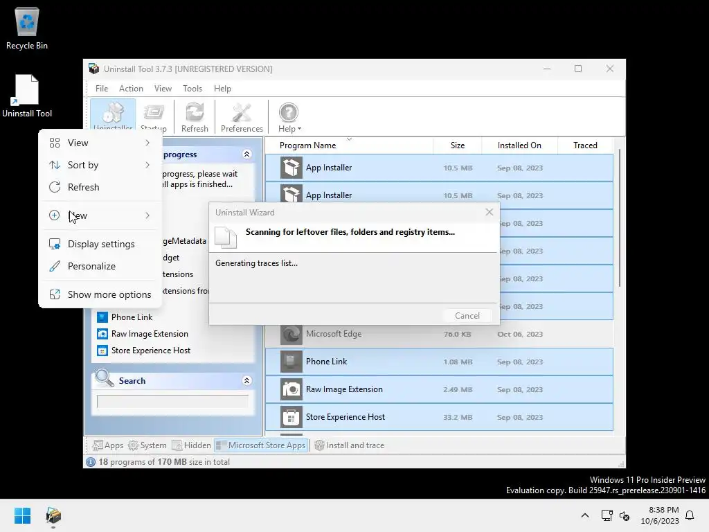Expand the View context menu submenu
Image resolution: width=709 pixels, height=532 pixels.
(100, 143)
